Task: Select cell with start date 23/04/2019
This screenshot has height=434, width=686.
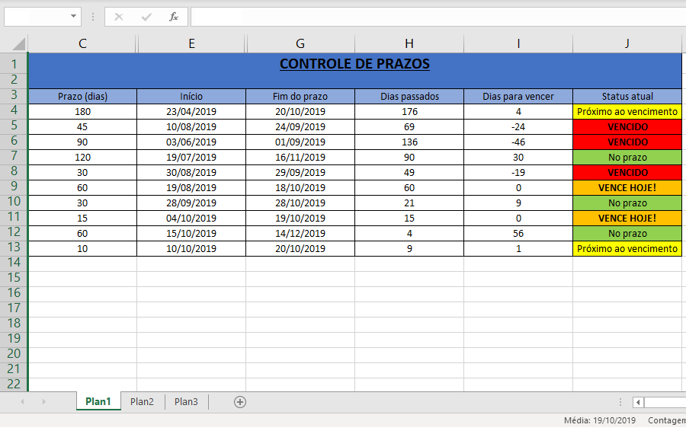Action: tap(191, 111)
